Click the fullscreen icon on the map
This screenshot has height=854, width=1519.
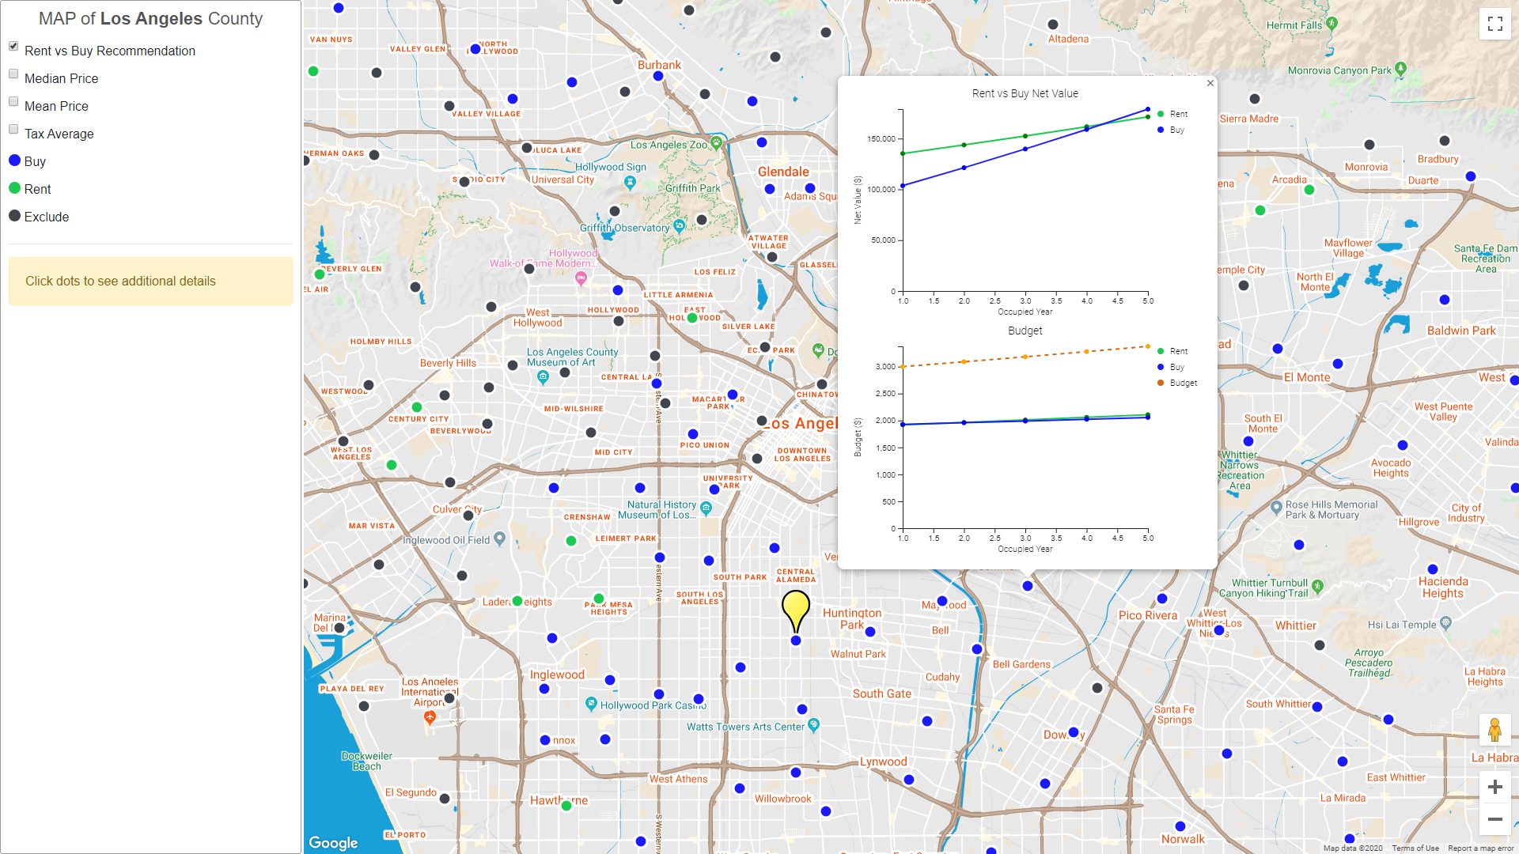point(1495,24)
